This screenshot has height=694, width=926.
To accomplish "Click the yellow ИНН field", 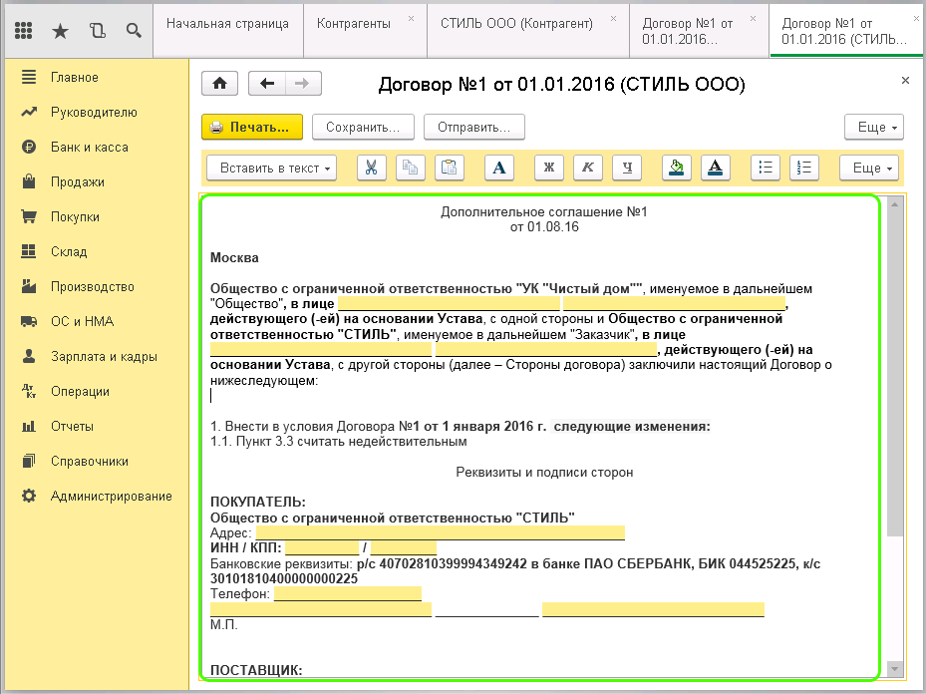I will pyautogui.click(x=322, y=548).
